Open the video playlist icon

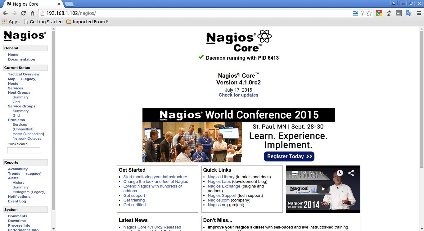[295, 173]
